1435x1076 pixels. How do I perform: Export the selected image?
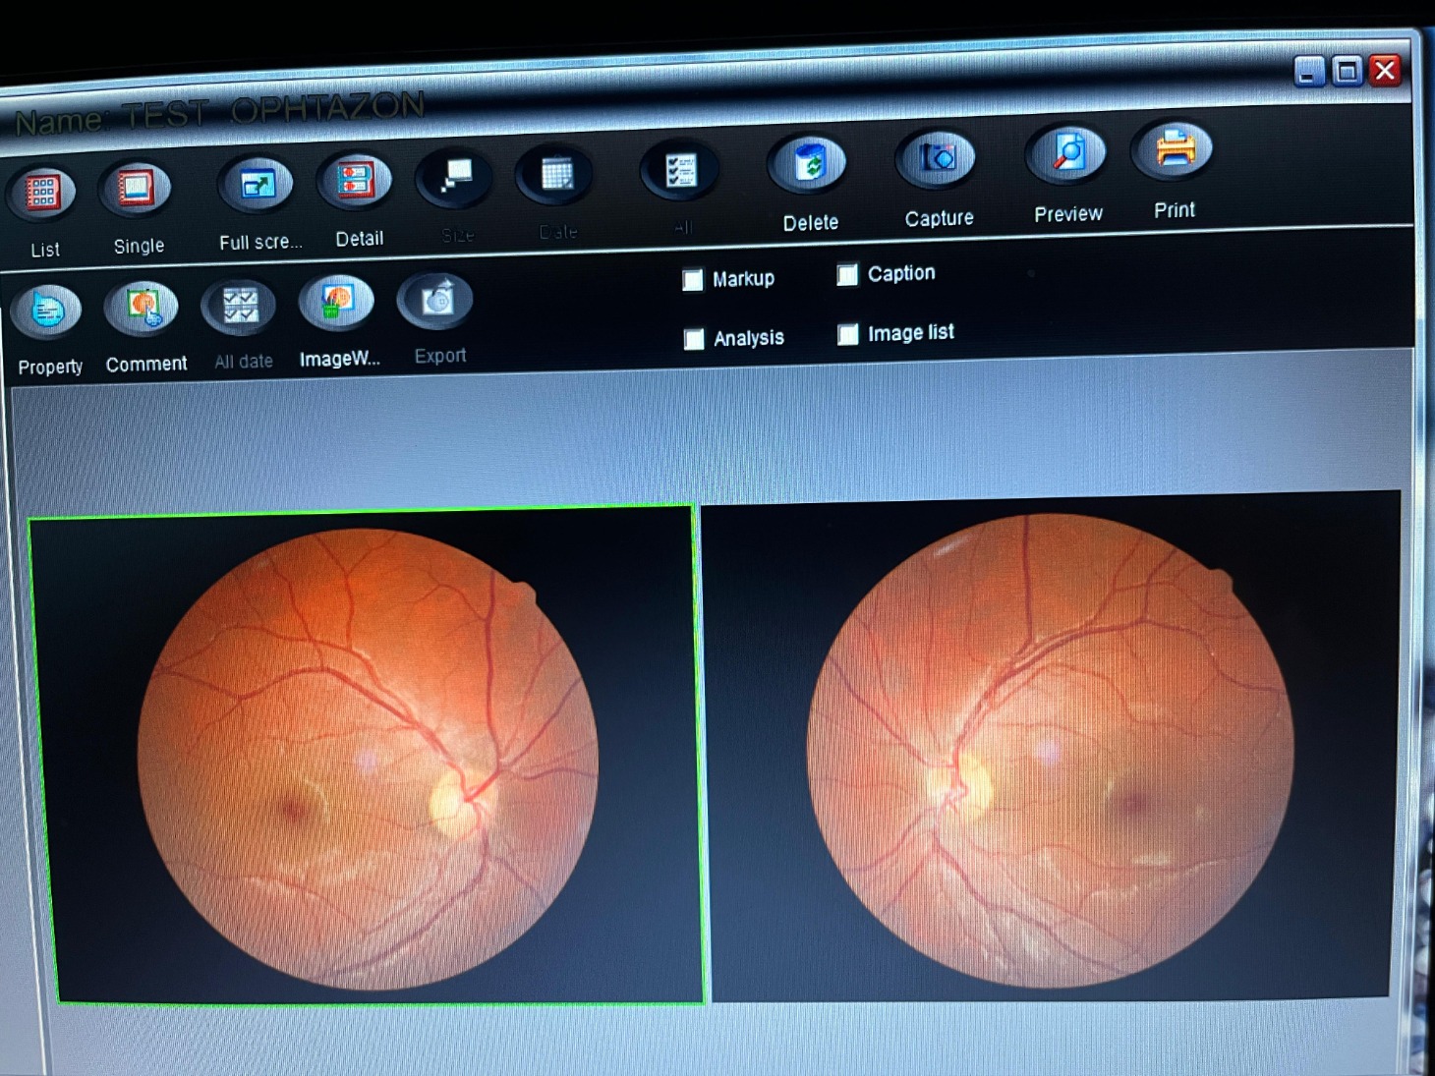pos(435,300)
